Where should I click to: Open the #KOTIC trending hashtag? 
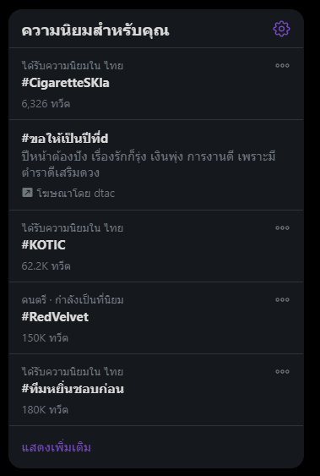43,245
